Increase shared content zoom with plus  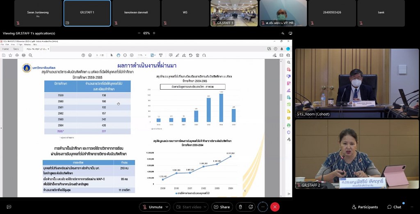(154, 33)
